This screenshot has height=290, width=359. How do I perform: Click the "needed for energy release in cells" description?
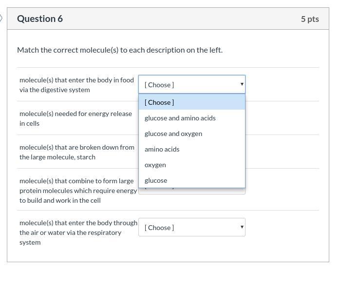[x=76, y=118]
